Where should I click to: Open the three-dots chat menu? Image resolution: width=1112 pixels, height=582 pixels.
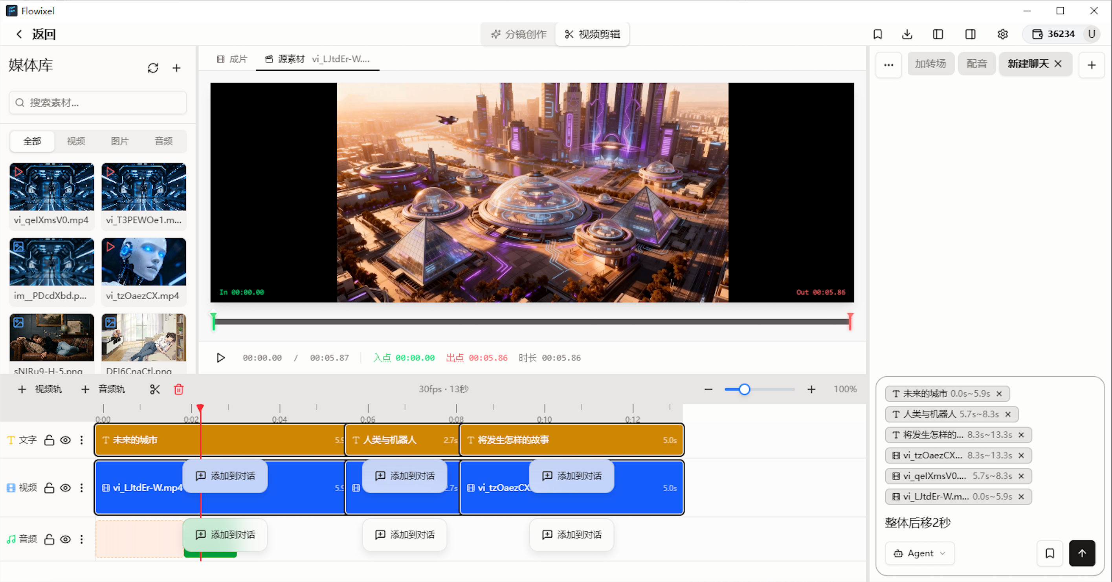(889, 65)
